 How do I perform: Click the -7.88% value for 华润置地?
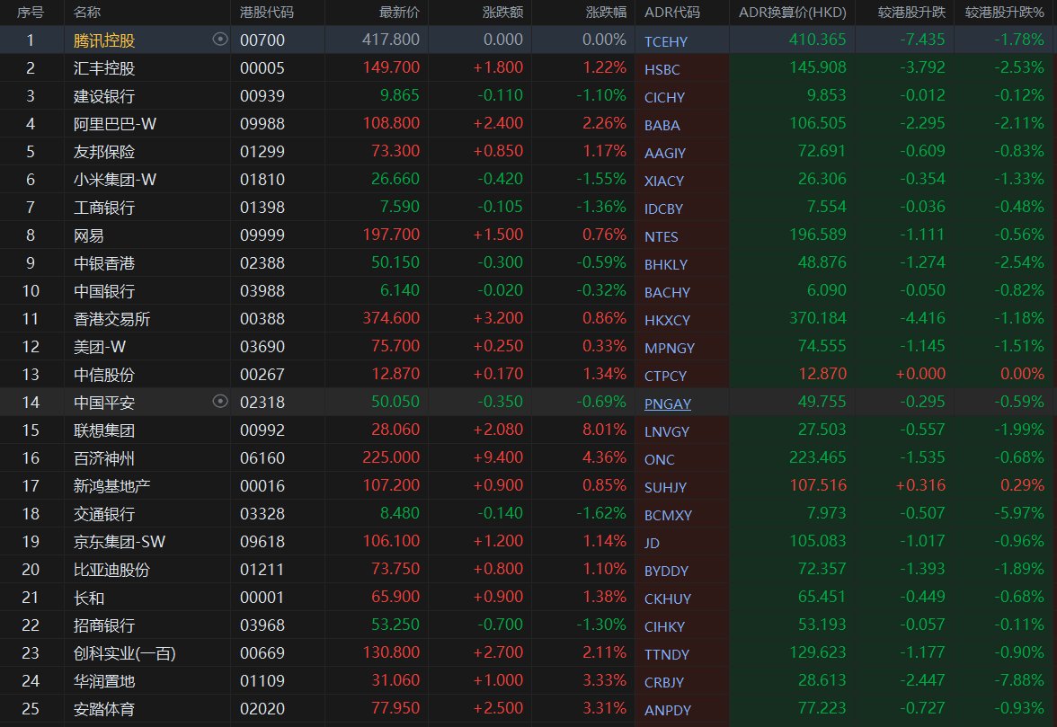(x=1019, y=680)
